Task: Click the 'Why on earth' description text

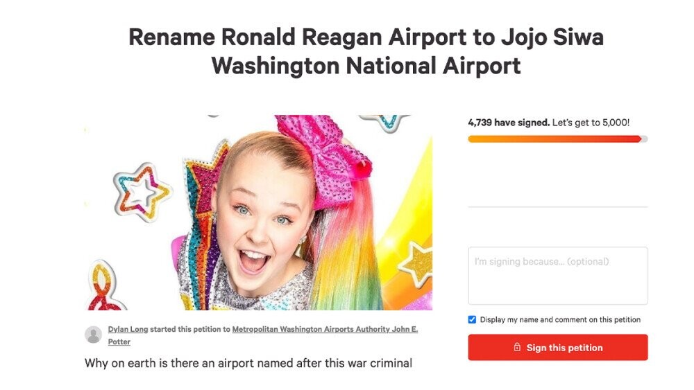Action: tap(248, 363)
